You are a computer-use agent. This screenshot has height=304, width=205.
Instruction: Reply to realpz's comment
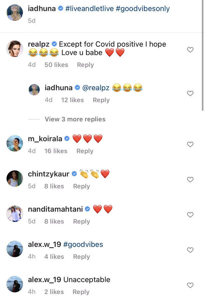85,65
